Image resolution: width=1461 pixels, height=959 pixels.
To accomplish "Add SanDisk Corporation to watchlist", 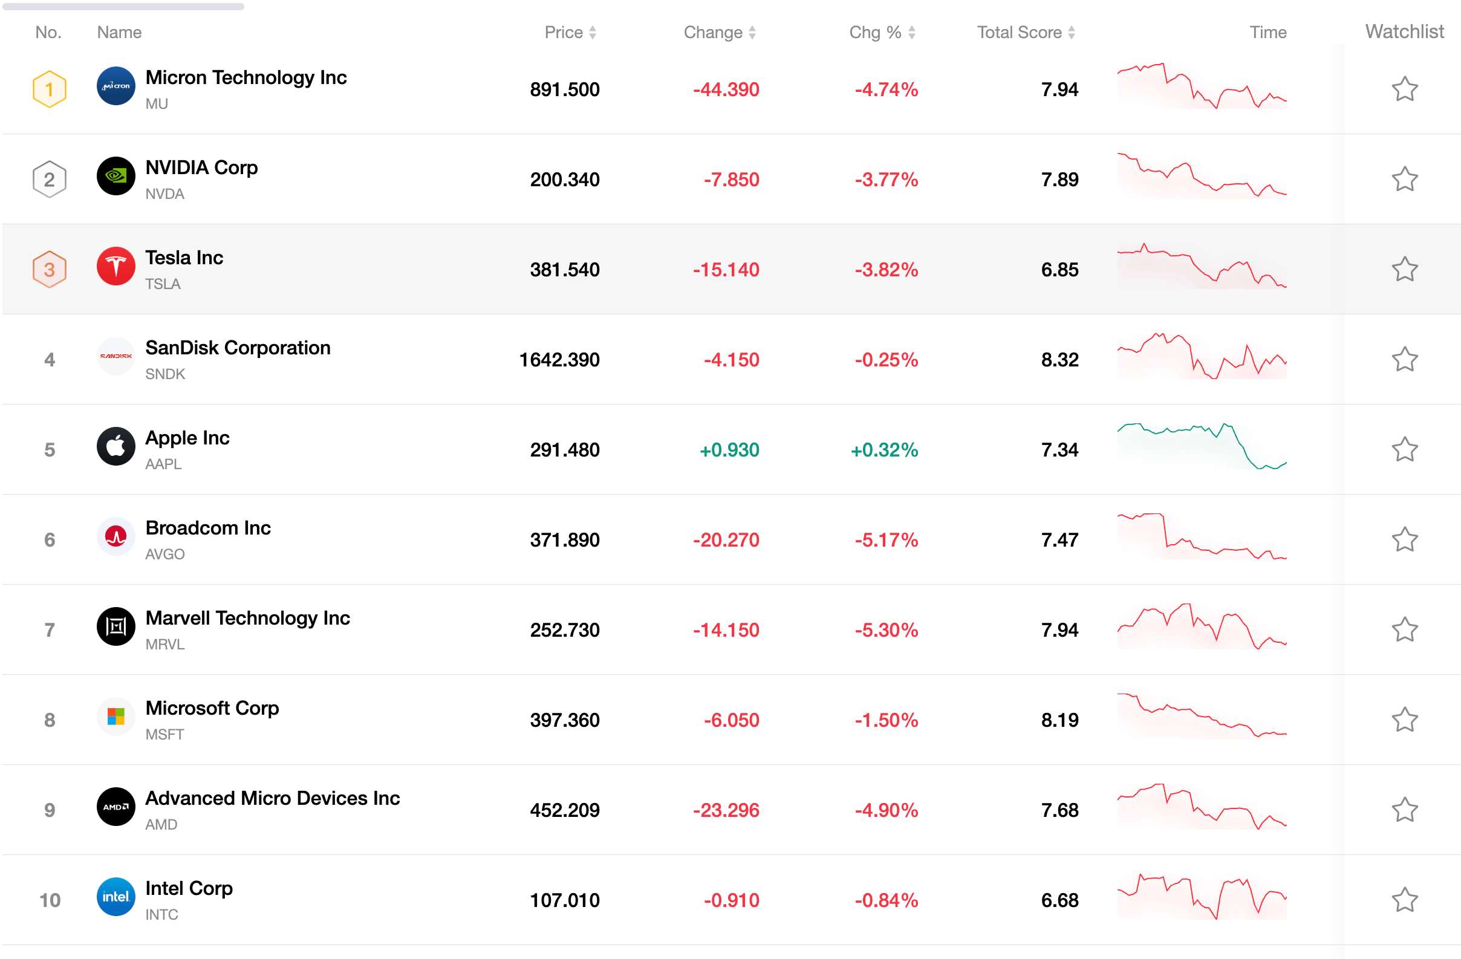I will [x=1405, y=359].
